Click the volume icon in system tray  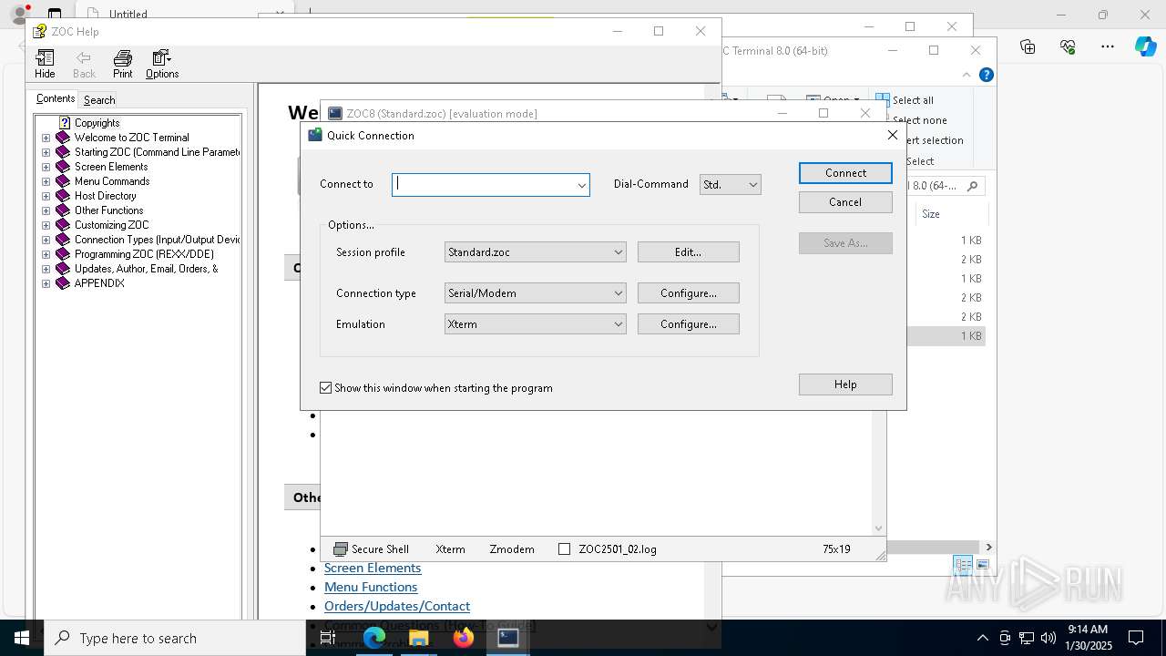tap(1048, 638)
